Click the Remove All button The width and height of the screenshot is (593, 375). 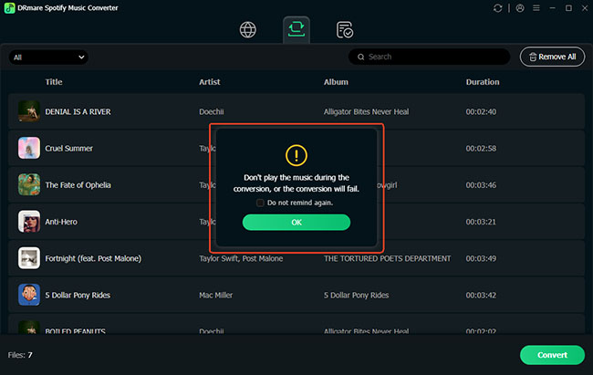pyautogui.click(x=552, y=57)
